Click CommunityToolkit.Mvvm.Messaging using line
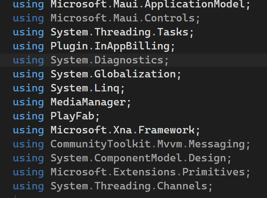The width and height of the screenshot is (267, 198). coord(131,144)
